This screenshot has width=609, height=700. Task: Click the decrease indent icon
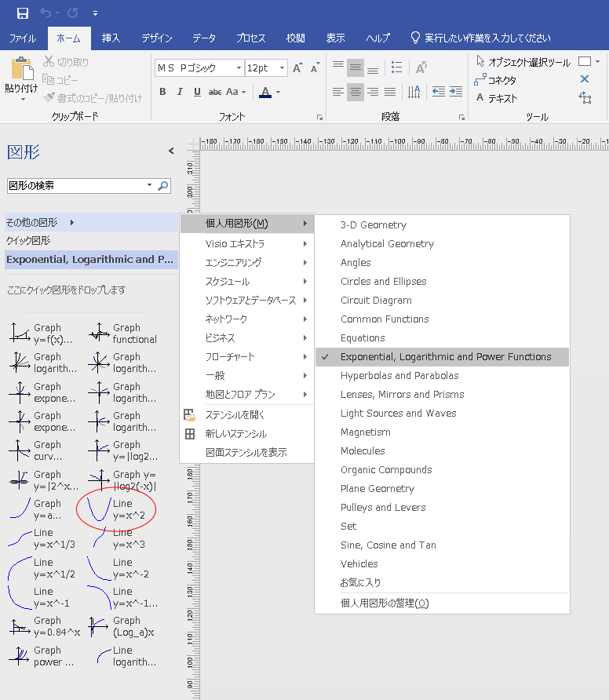point(439,92)
